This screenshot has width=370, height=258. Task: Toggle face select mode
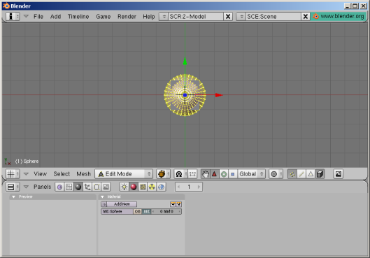coord(311,174)
